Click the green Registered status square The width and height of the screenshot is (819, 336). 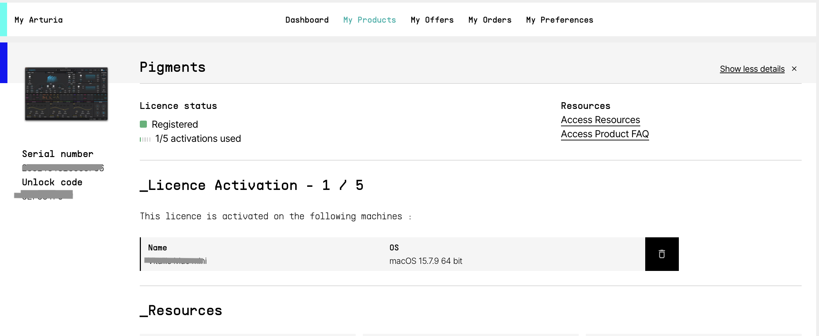[x=143, y=124]
